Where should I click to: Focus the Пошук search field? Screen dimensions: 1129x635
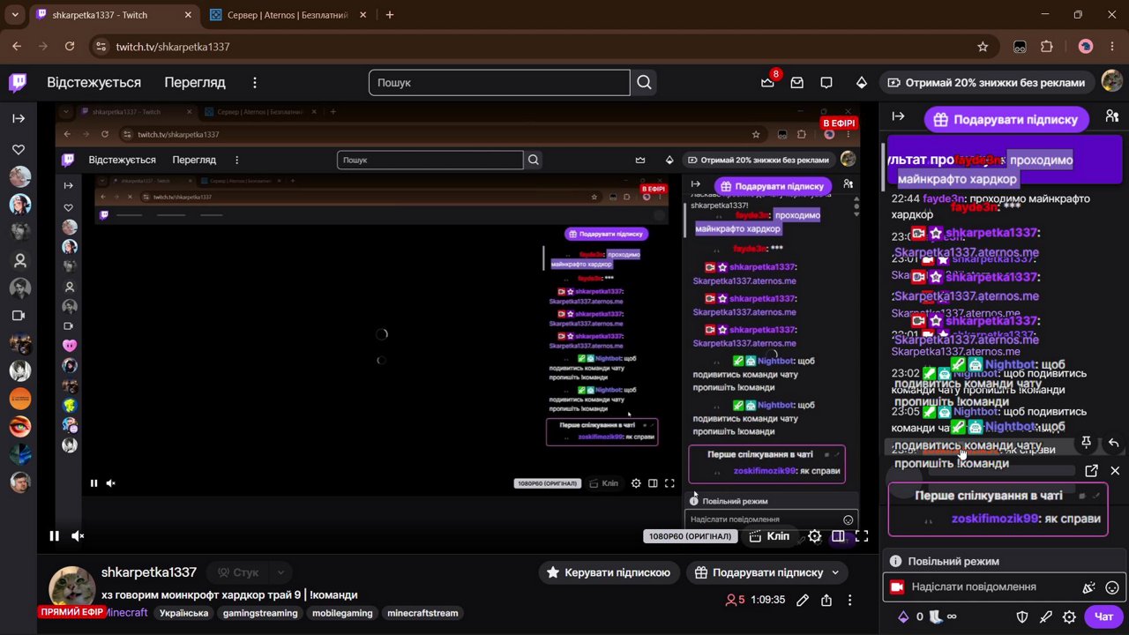coord(499,82)
